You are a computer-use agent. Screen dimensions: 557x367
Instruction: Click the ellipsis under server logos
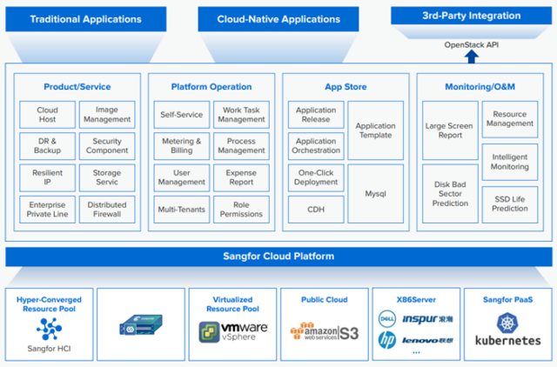[x=416, y=352]
